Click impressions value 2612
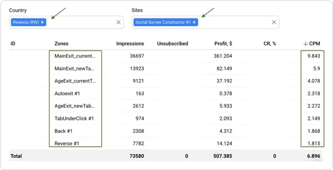Screen dimensions: 333x170 tap(138, 106)
